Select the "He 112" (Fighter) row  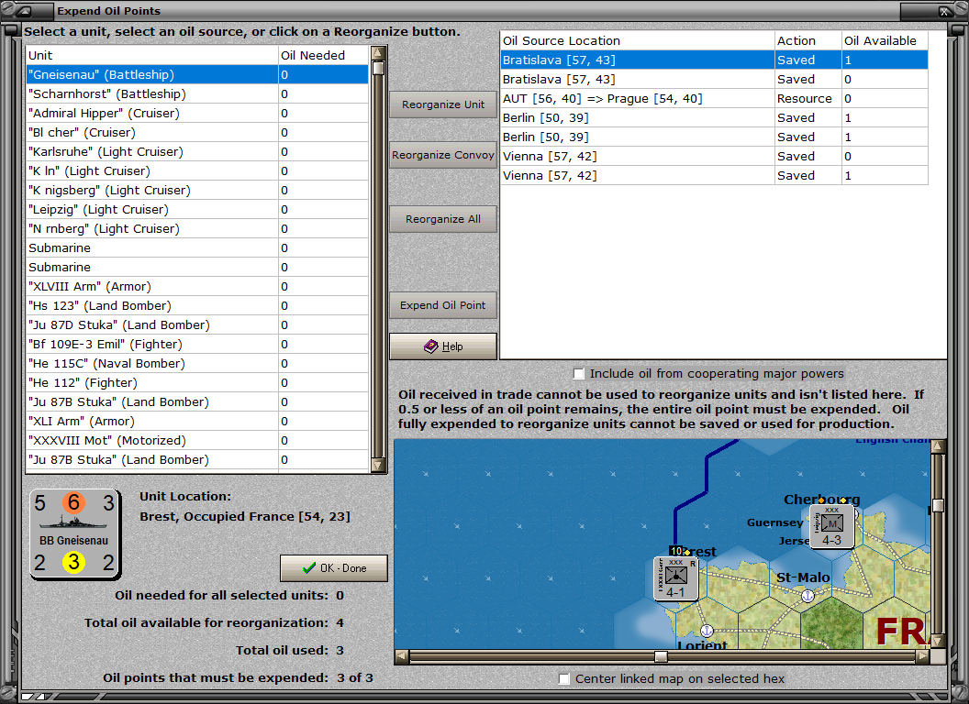197,383
